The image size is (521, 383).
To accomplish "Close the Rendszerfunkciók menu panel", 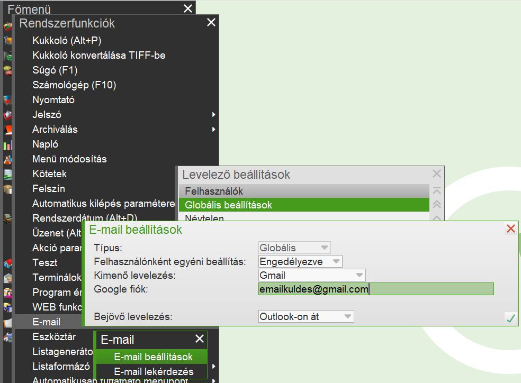I will point(211,22).
